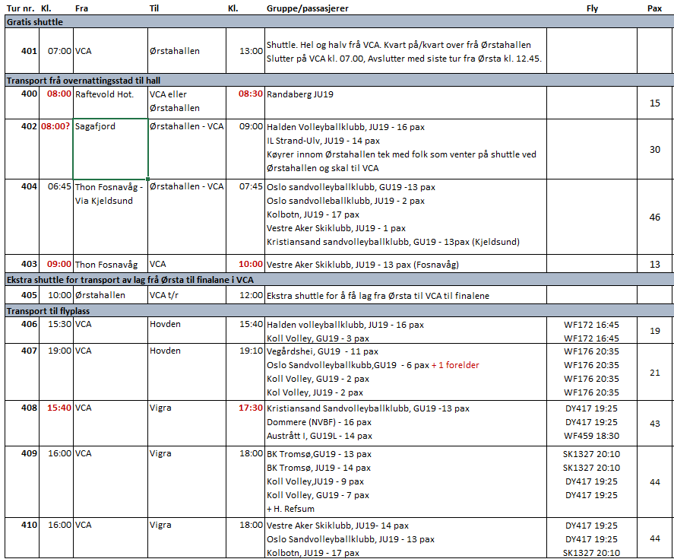
Task: Click the 'Pax' column header
Action: click(653, 8)
